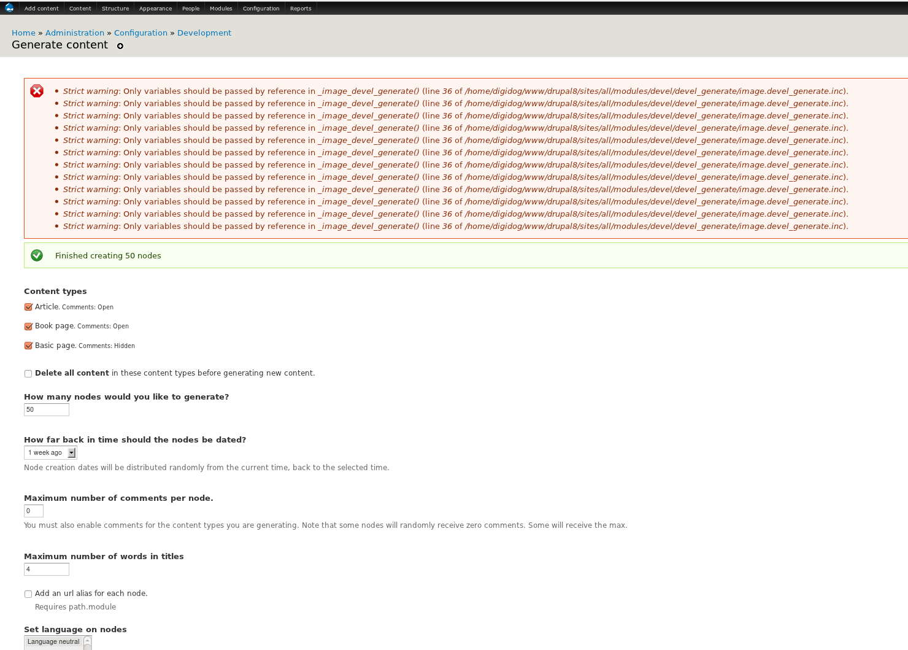The image size is (908, 650).
Task: Uncheck the Book page content type
Action: 28,326
